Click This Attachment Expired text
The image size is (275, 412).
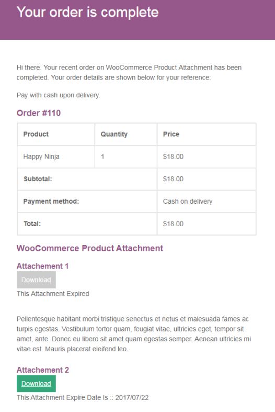53,294
